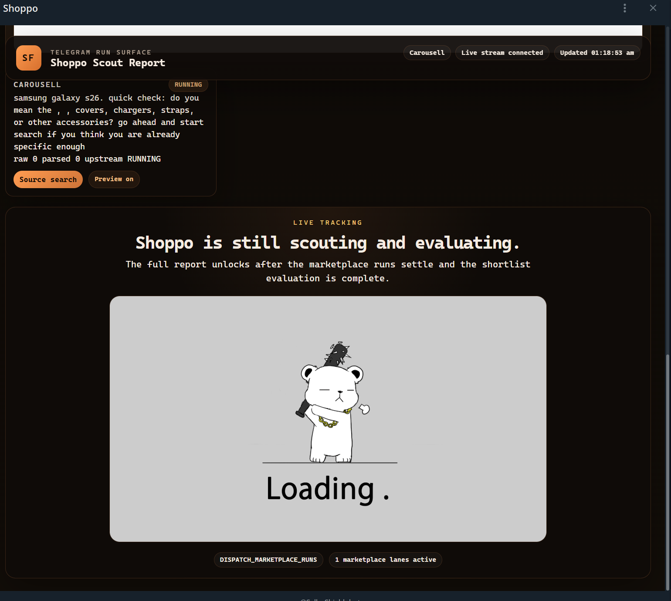671x601 pixels.
Task: Click the Live stream connected status pill
Action: coord(502,52)
